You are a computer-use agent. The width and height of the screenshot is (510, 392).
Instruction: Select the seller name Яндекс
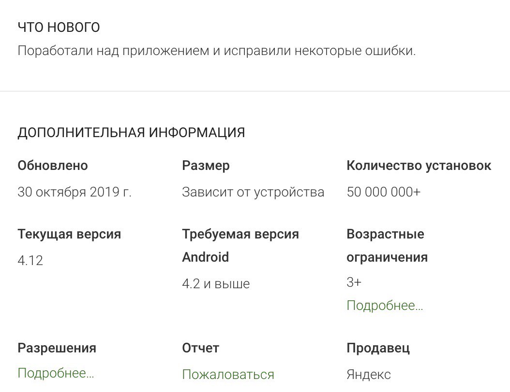click(x=369, y=375)
